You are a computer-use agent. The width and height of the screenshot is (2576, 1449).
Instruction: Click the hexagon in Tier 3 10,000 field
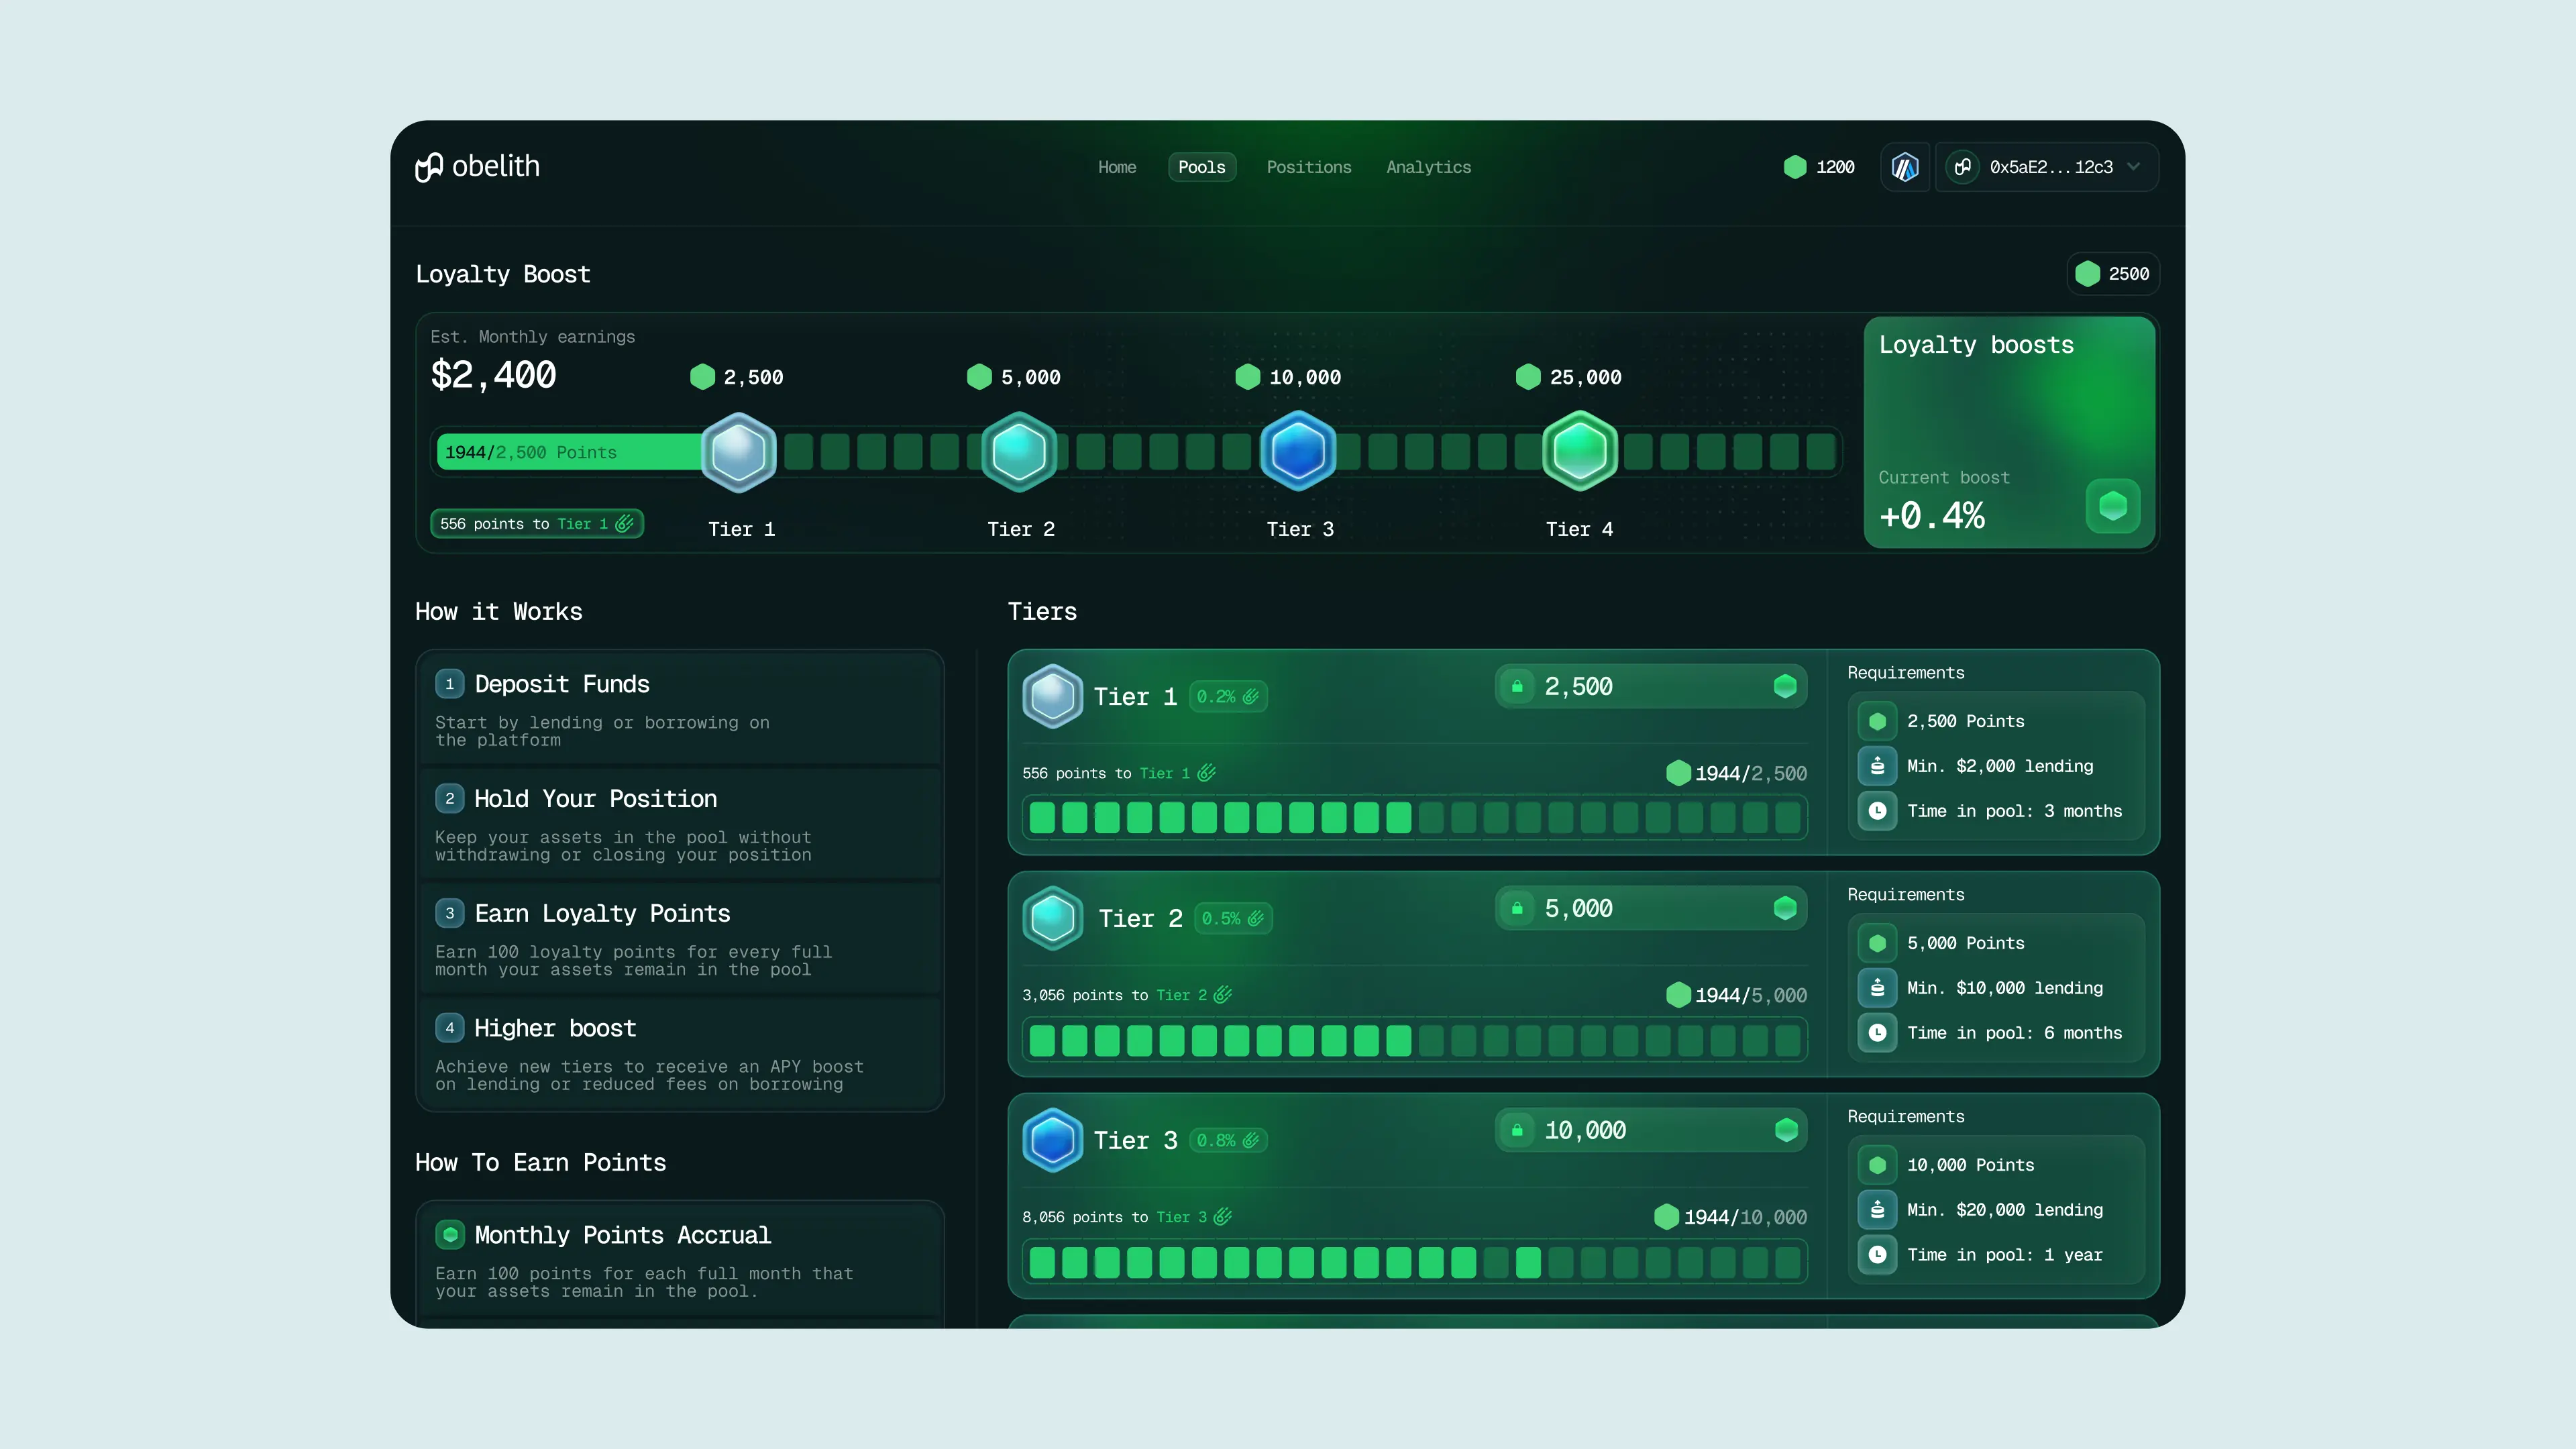click(1785, 1130)
